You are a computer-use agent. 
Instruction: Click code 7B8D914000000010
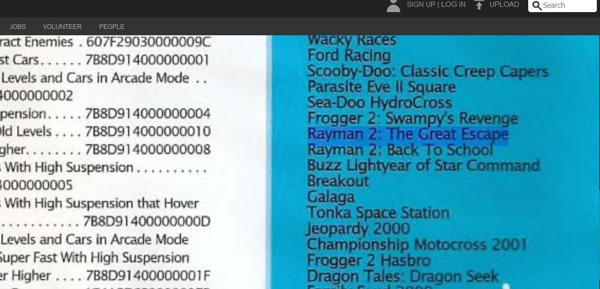pos(148,132)
